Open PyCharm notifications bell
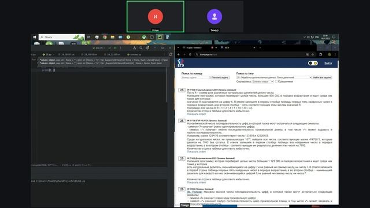 pyautogui.click(x=171, y=54)
